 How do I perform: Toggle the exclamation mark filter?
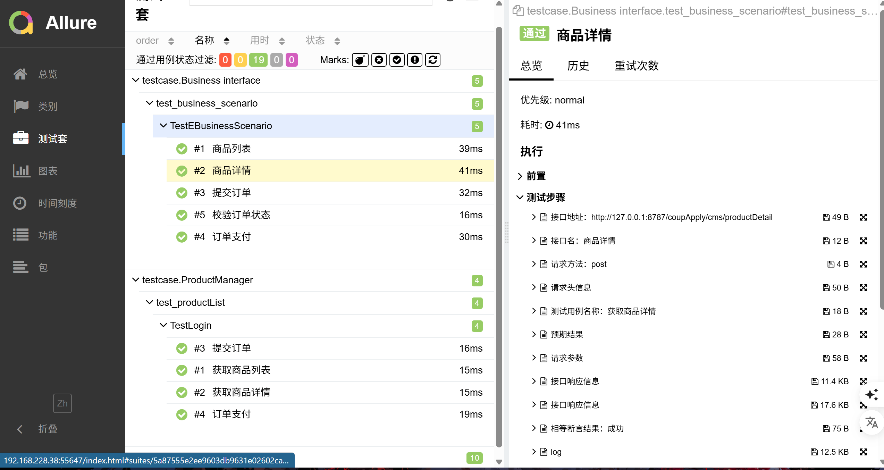pyautogui.click(x=415, y=60)
